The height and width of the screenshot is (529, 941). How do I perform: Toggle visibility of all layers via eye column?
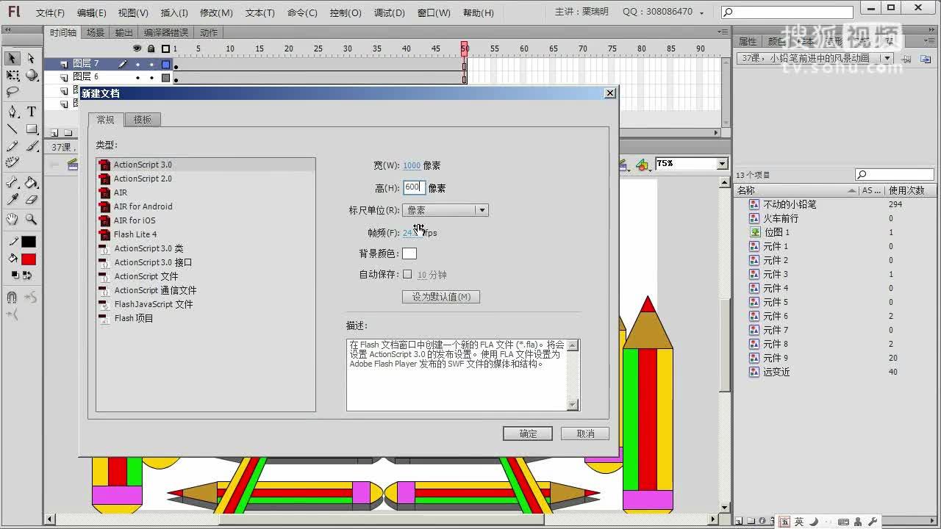click(x=135, y=48)
